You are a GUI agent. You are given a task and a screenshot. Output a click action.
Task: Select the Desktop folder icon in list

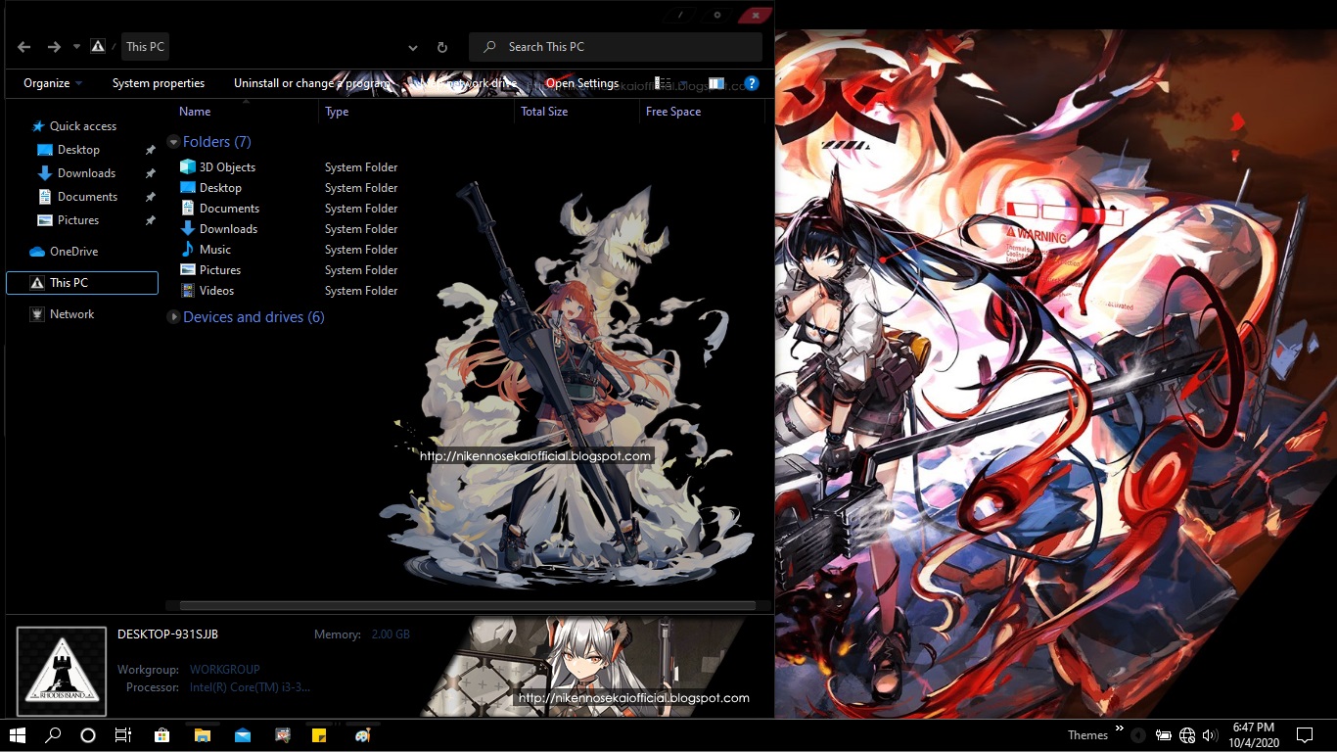pos(188,188)
